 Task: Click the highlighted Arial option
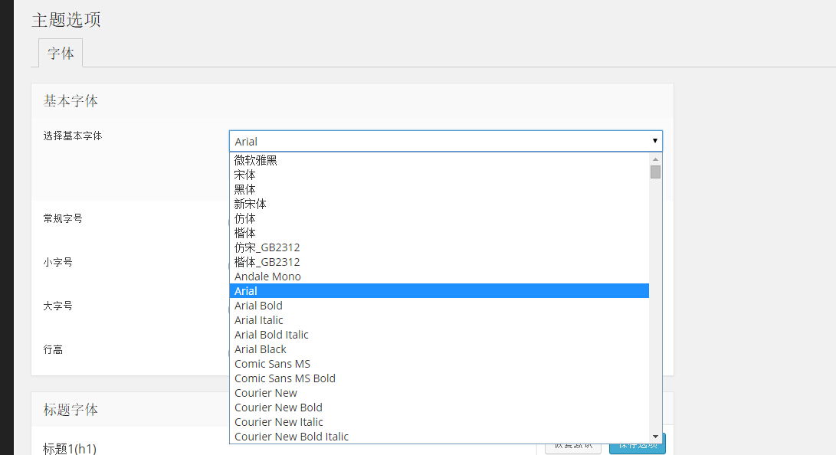pyautogui.click(x=246, y=291)
